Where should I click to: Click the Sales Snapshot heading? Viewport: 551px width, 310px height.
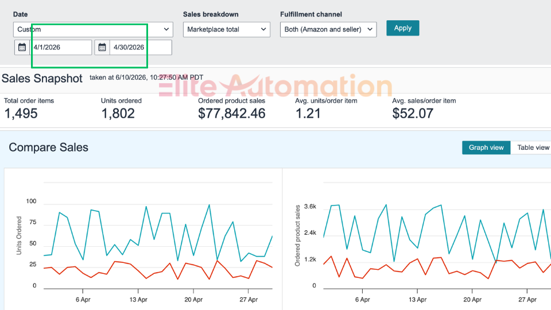42,79
